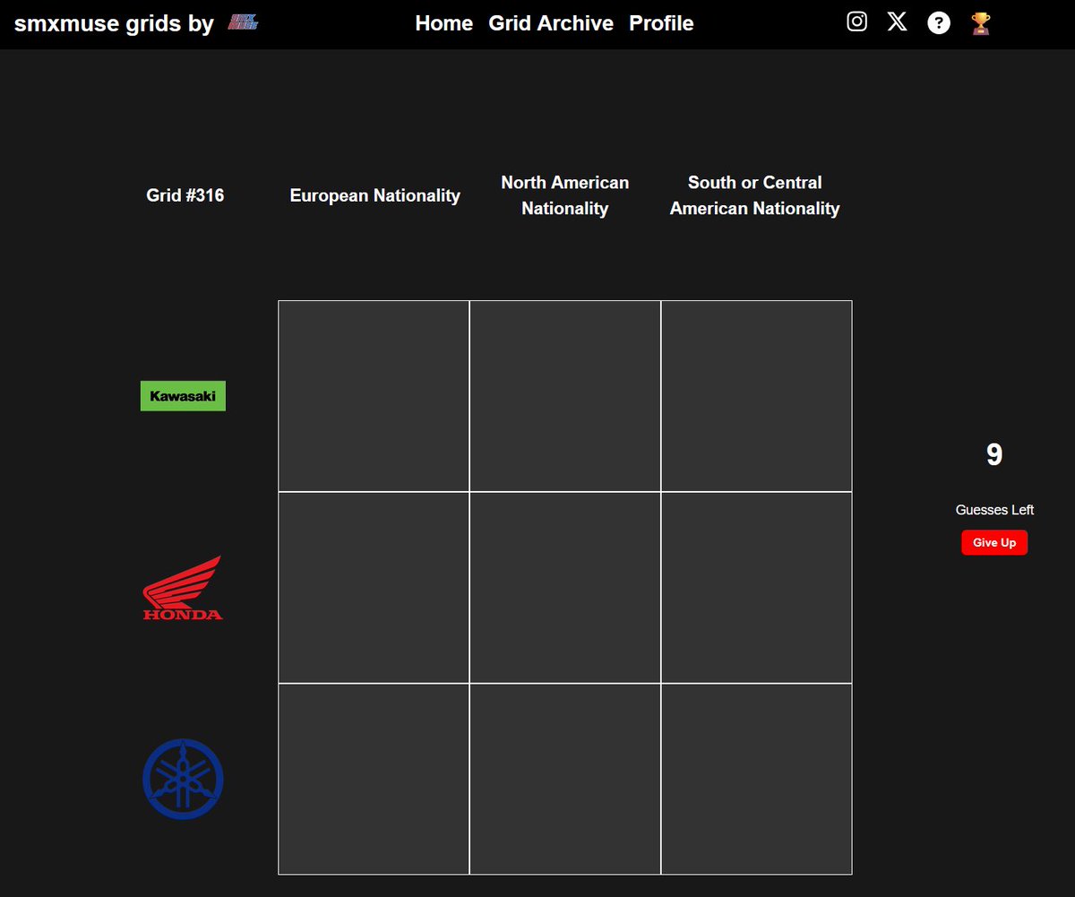The image size is (1075, 897).
Task: Select the Honda European Nationality cell
Action: 374,588
